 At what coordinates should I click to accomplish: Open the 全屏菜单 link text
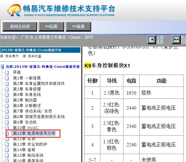click(x=160, y=40)
